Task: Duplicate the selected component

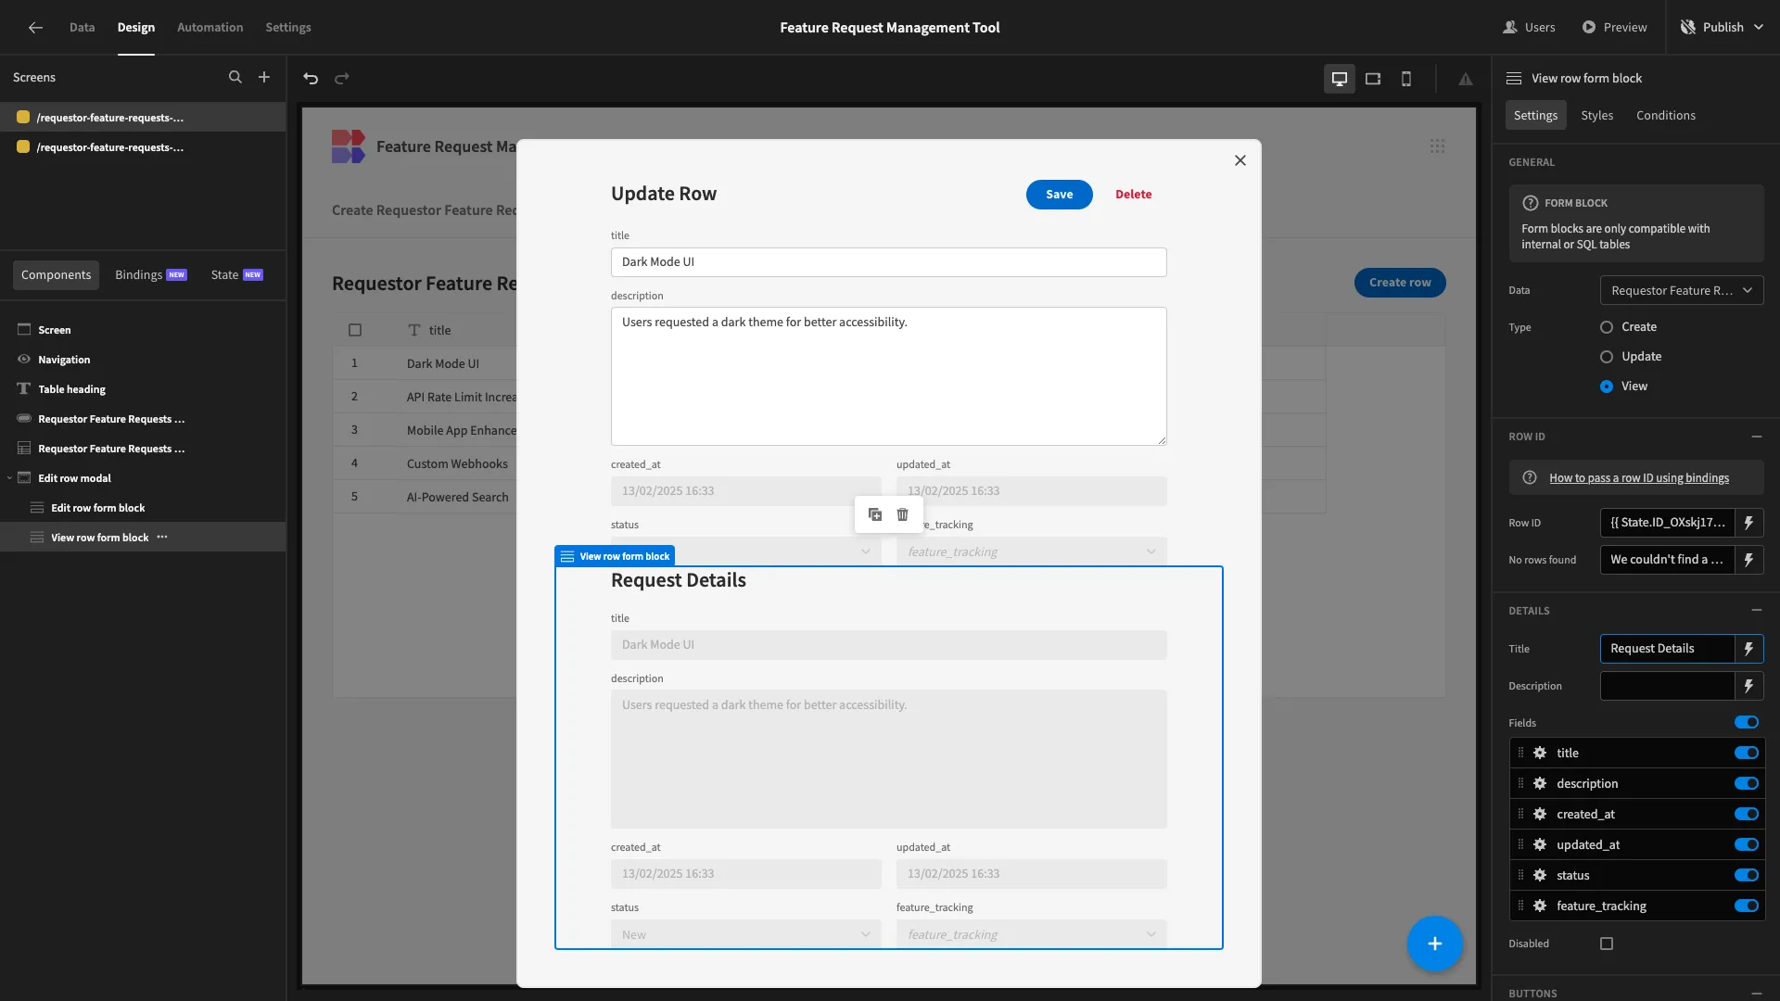Action: [875, 514]
